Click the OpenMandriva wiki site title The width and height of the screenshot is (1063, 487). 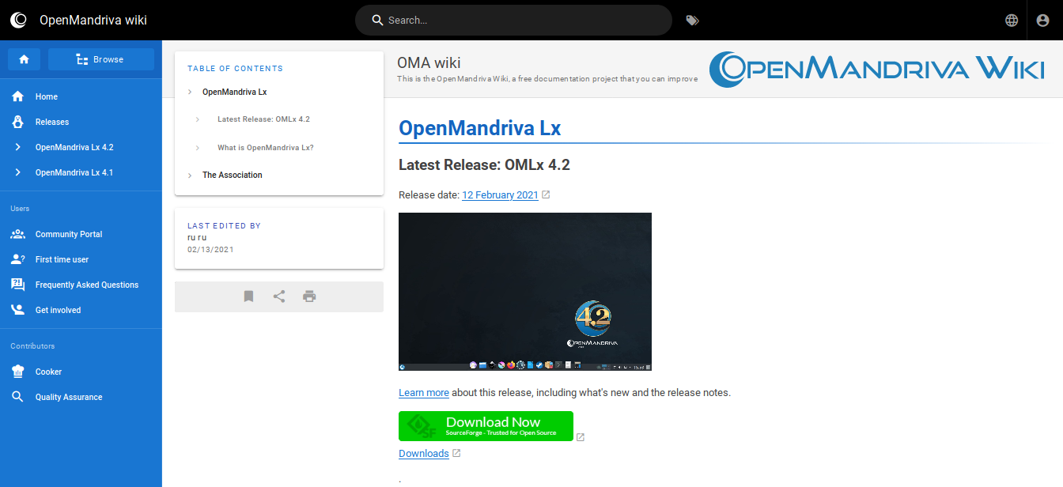pyautogui.click(x=93, y=21)
